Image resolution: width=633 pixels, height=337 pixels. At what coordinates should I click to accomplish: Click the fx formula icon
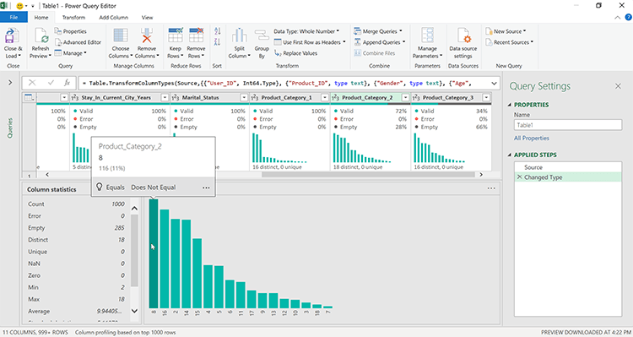(67, 83)
